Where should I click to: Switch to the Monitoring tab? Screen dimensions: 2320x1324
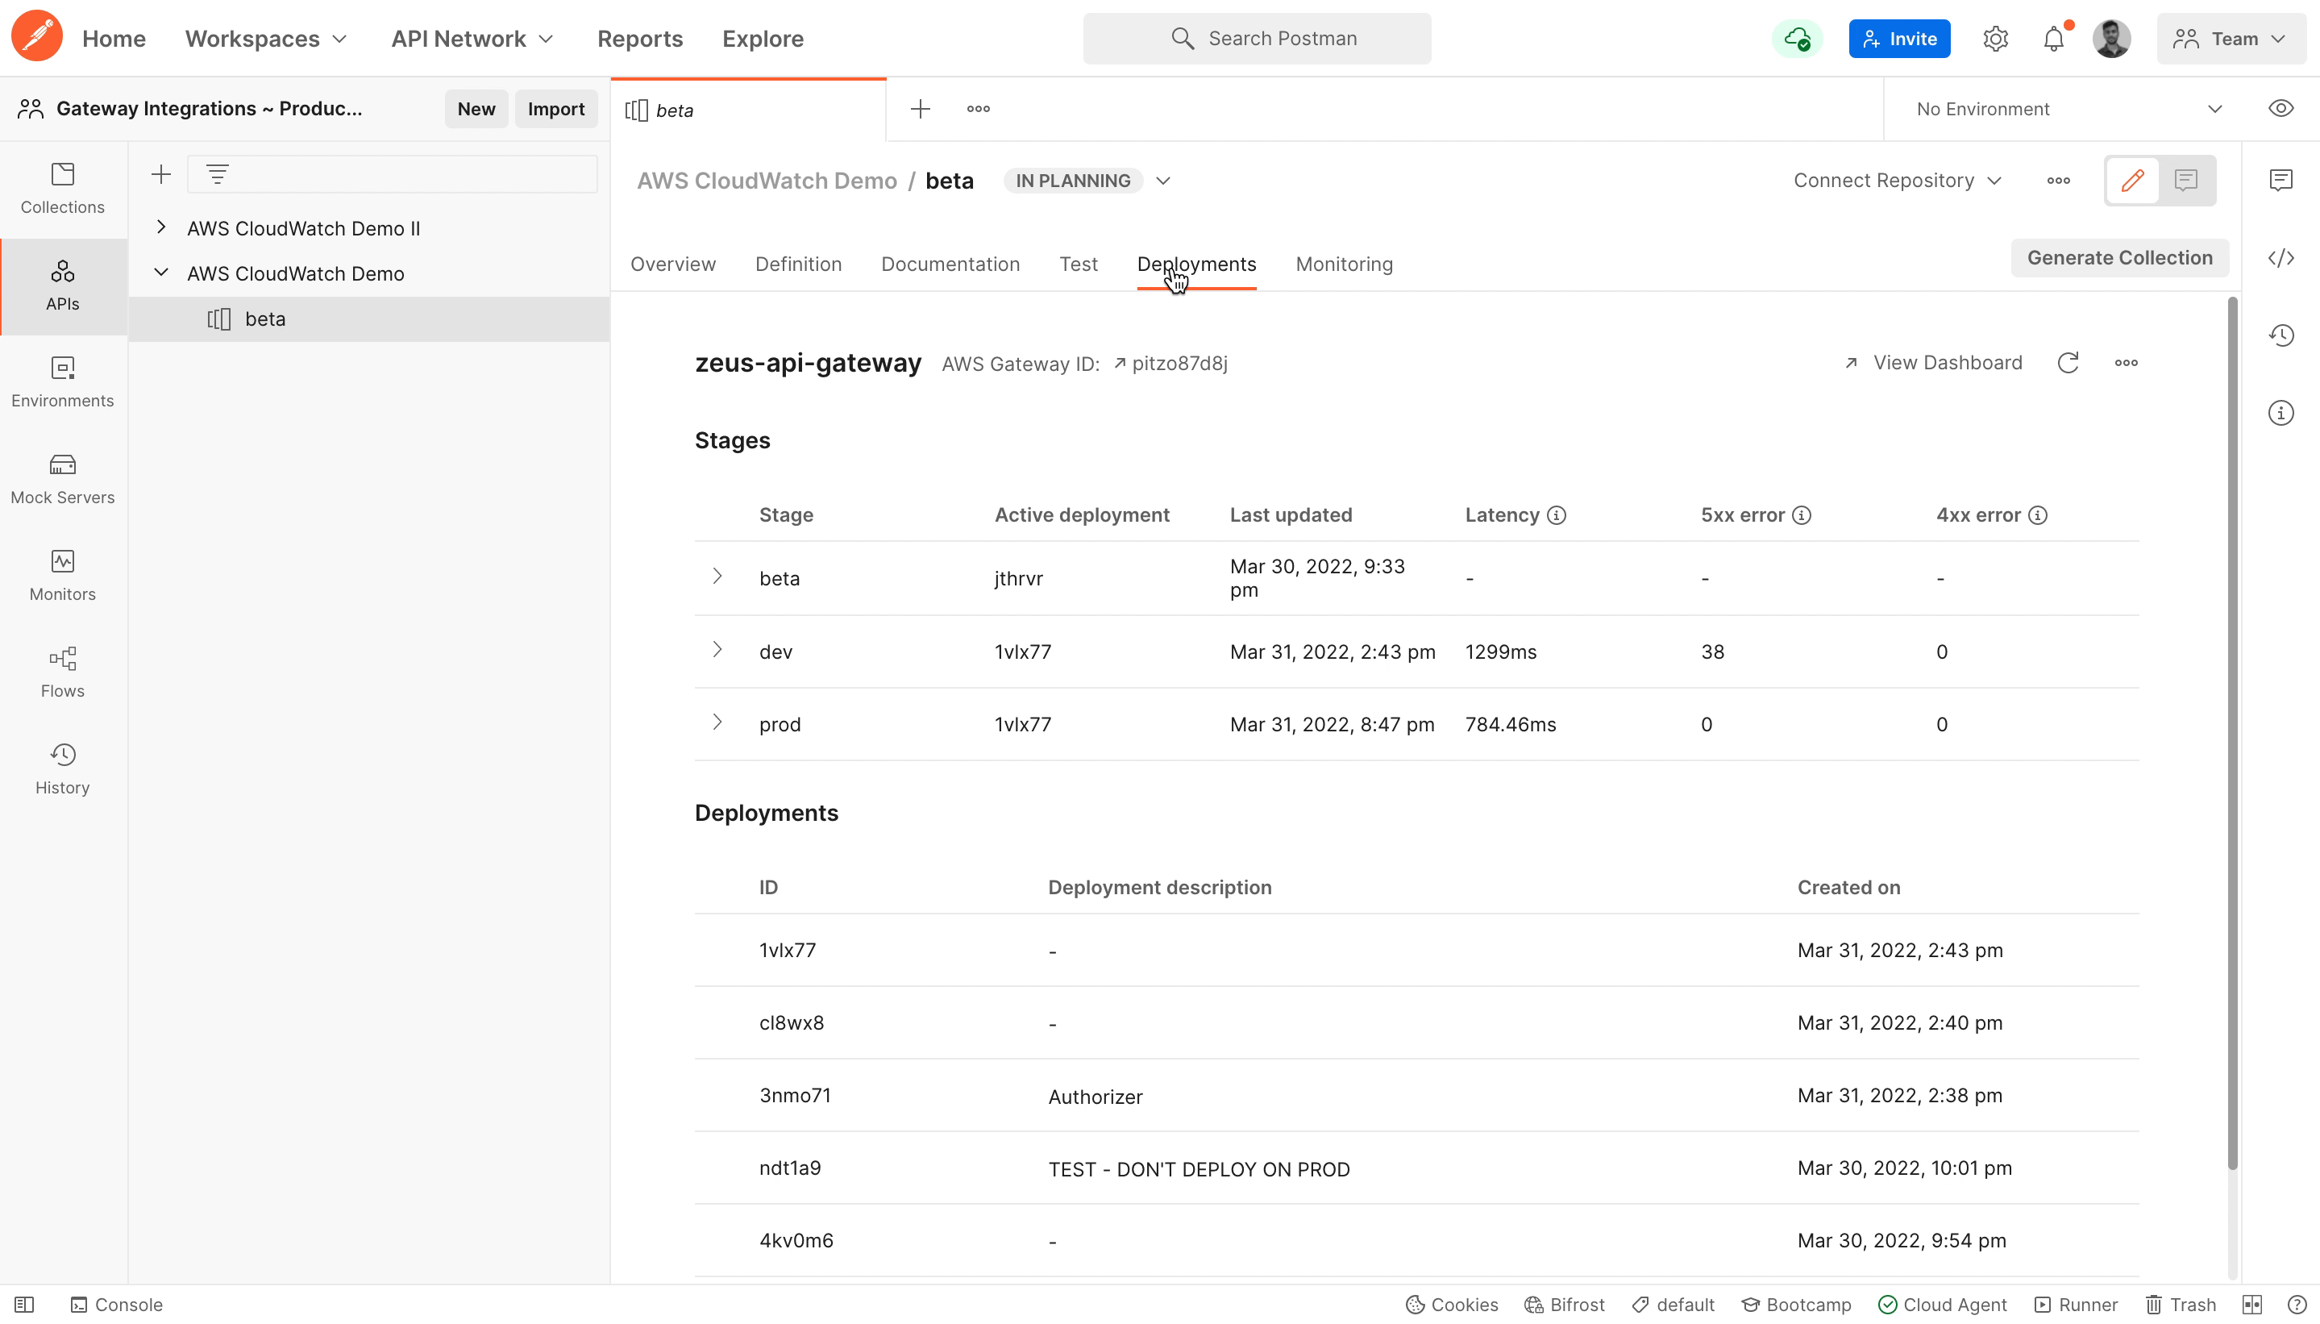1344,264
